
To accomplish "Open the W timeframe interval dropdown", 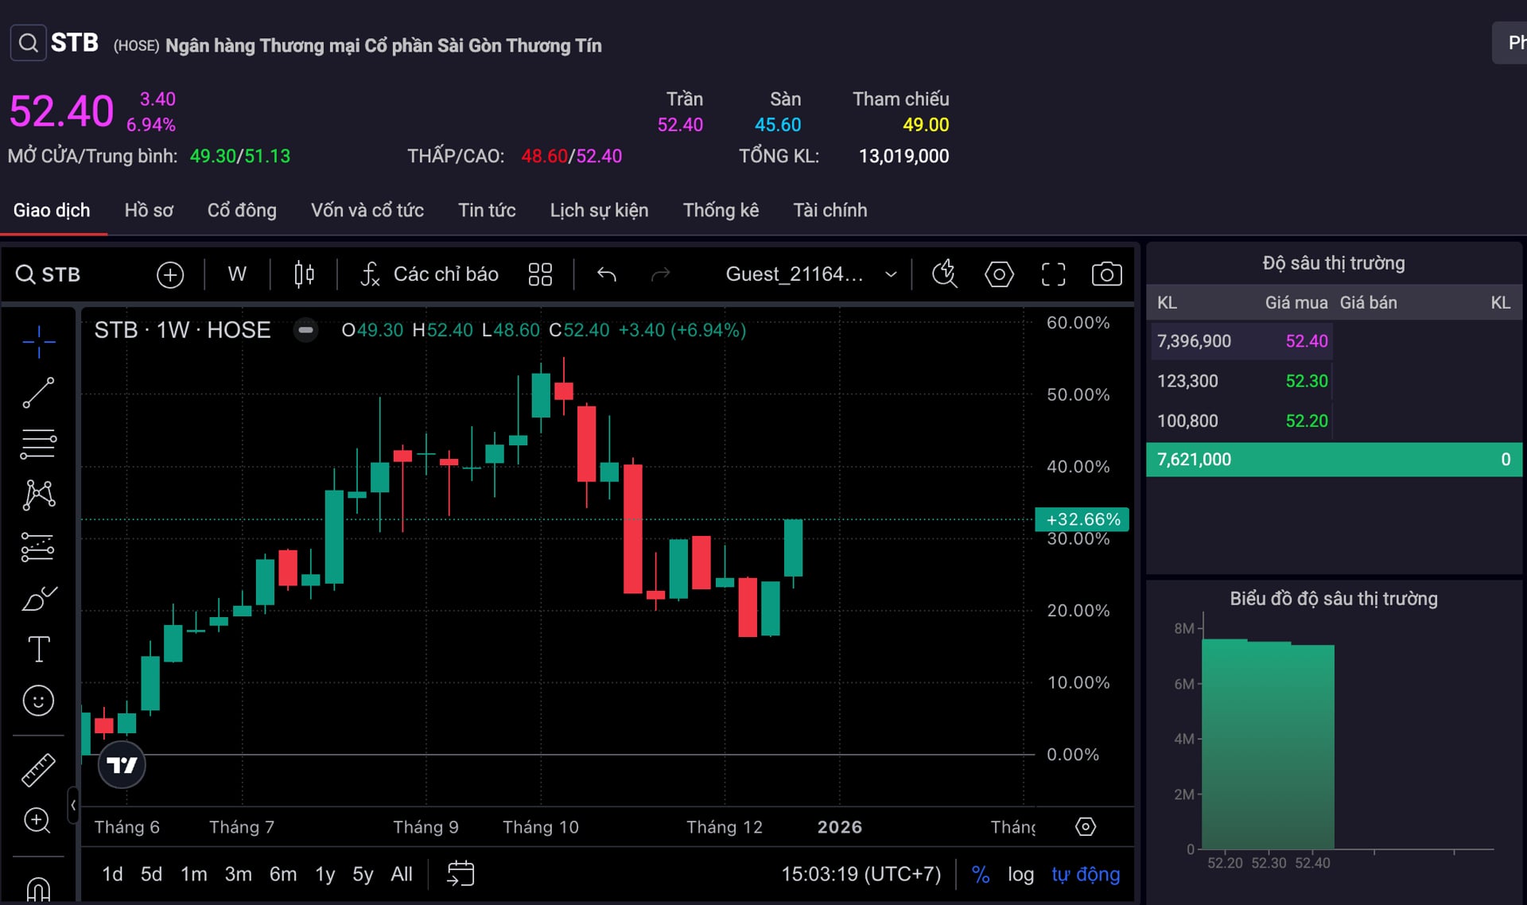I will (237, 274).
